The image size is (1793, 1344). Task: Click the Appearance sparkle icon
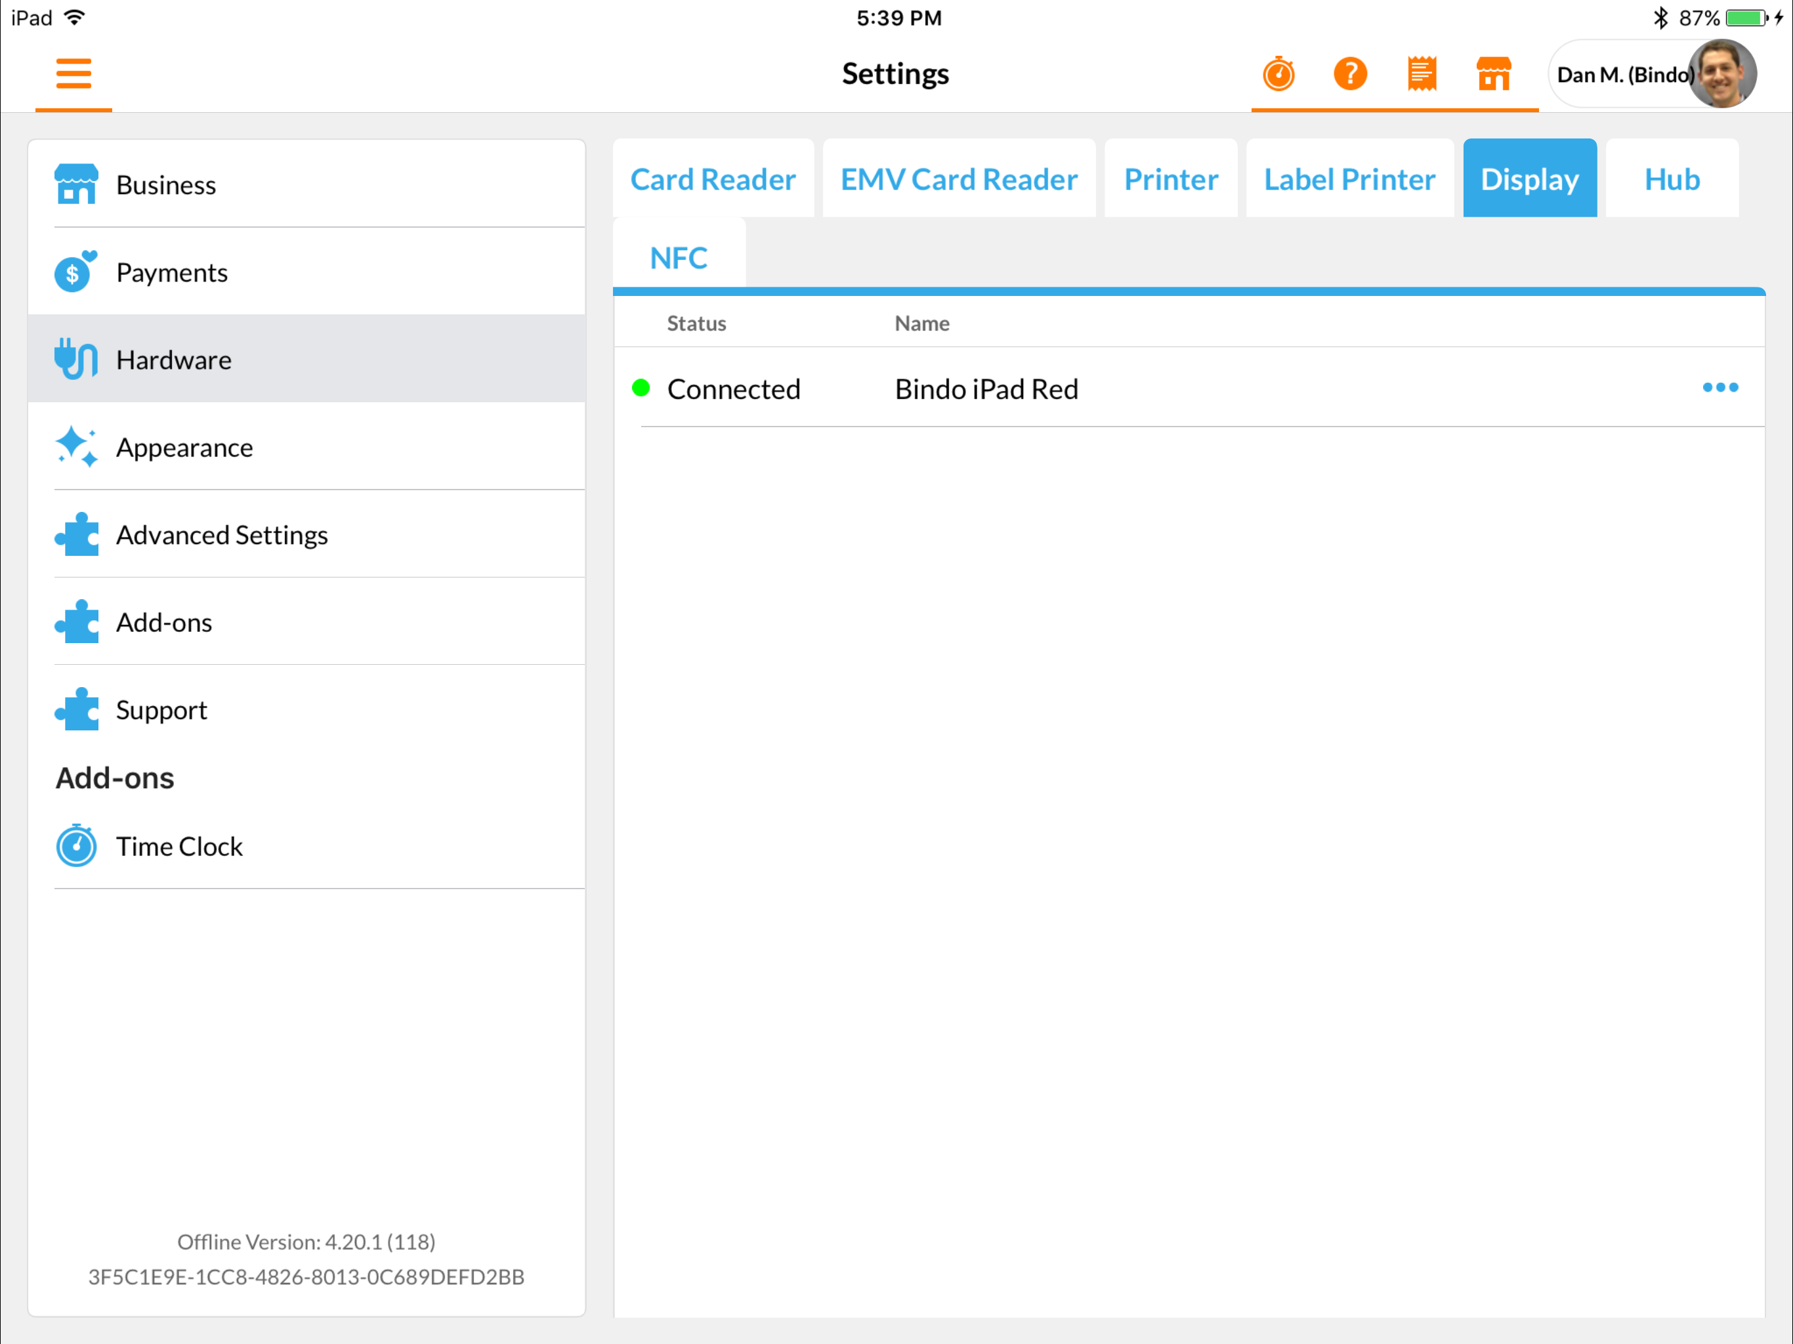[75, 448]
